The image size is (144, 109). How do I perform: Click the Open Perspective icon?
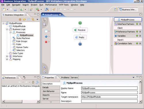(x=116, y=9)
